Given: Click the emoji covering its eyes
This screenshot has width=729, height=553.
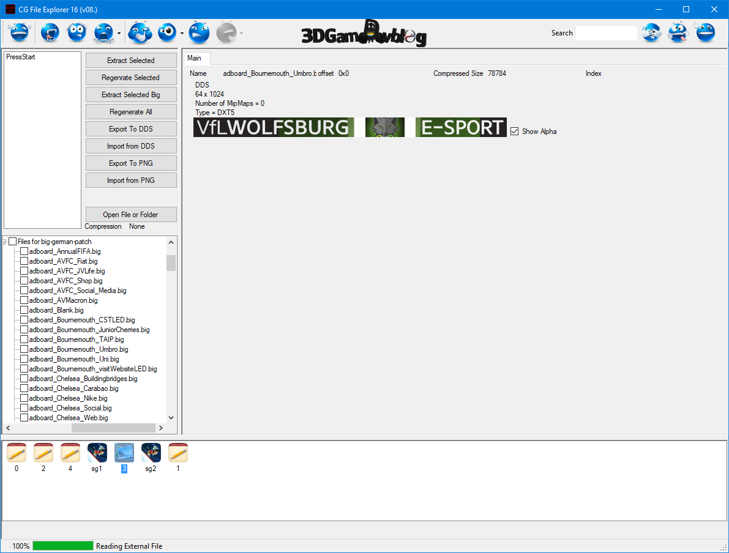Looking at the screenshot, I should point(652,32).
